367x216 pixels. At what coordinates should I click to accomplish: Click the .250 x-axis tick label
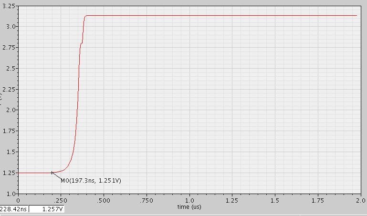click(61, 201)
